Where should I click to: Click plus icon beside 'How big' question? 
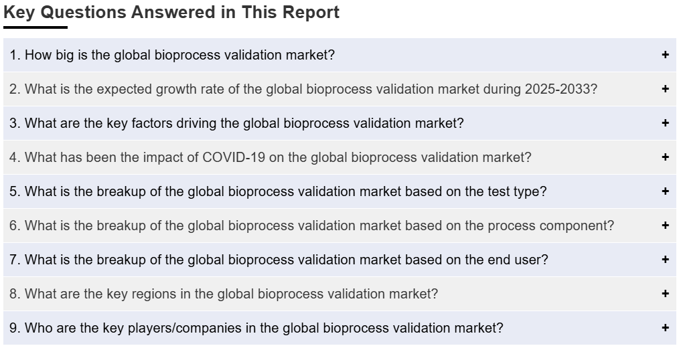click(x=665, y=55)
